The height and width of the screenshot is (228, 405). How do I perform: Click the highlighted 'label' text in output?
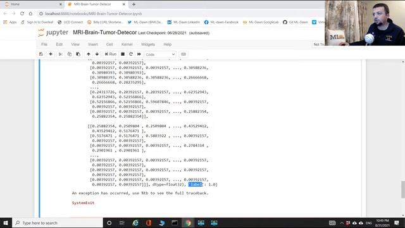pyautogui.click(x=196, y=184)
